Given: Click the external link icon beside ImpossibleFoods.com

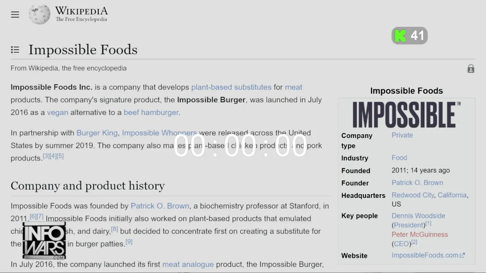Looking at the screenshot, I should pos(462,256).
